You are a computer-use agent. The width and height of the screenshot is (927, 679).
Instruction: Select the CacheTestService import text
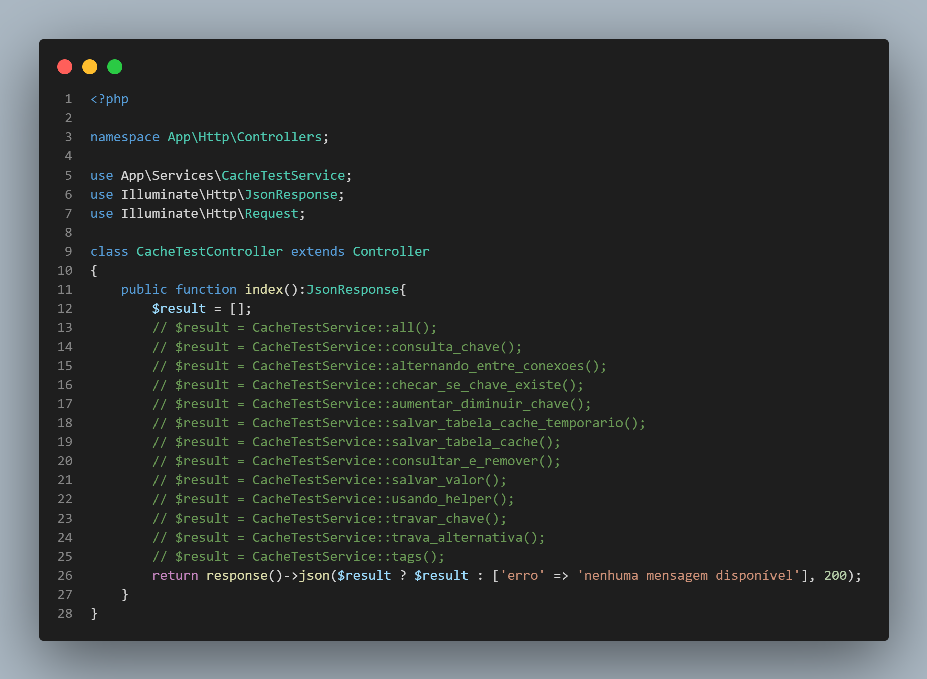coord(283,176)
